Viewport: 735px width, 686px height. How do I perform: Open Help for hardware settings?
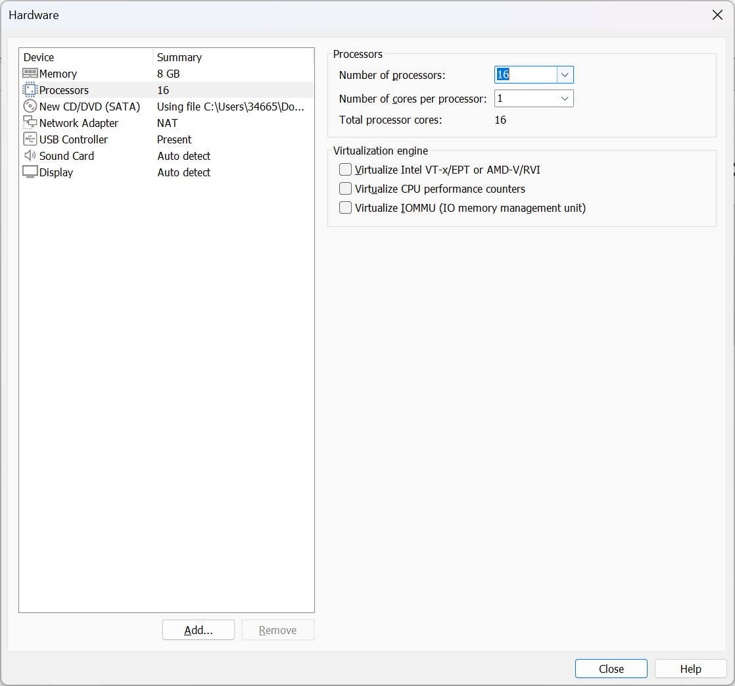click(x=690, y=669)
